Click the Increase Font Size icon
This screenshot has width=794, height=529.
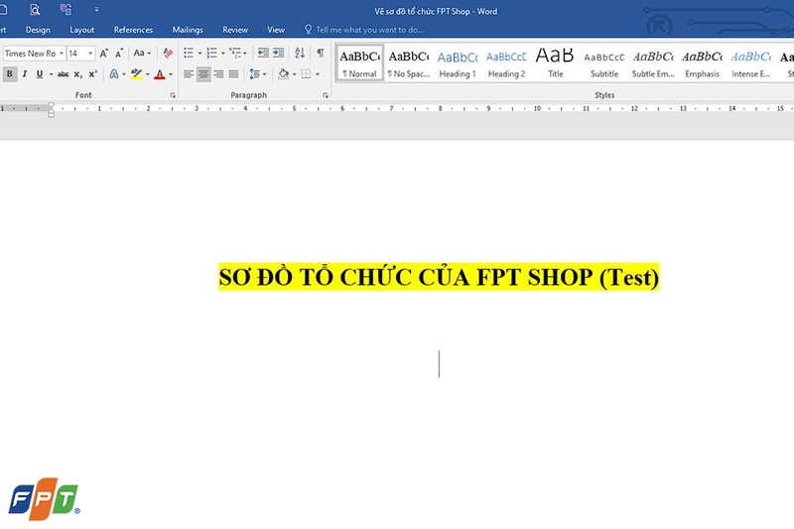[104, 54]
